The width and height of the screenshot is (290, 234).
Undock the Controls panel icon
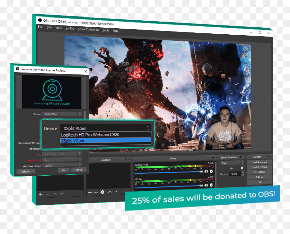click(x=268, y=157)
